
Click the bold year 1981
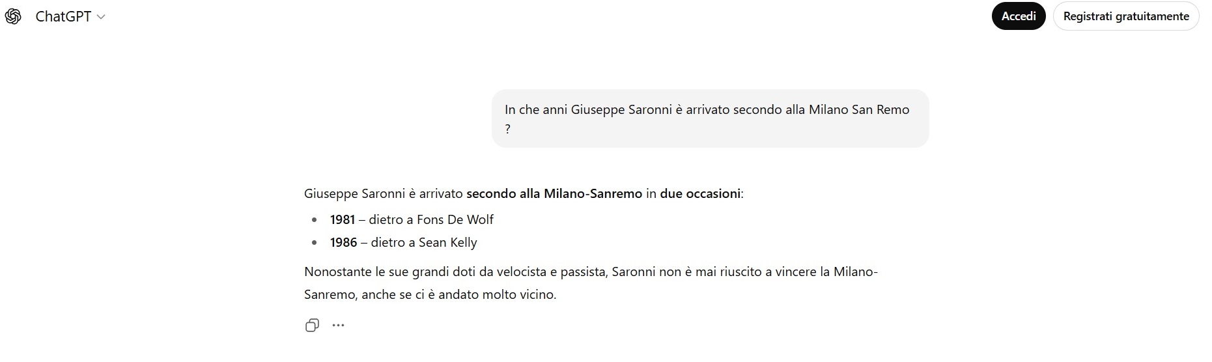click(342, 219)
